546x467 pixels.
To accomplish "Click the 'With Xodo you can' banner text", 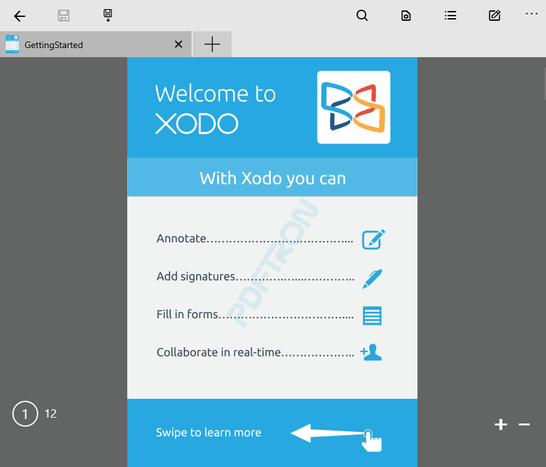I will tap(273, 179).
